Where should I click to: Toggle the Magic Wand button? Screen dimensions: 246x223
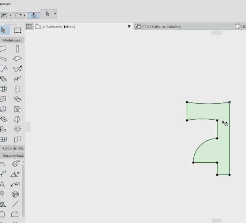[33, 15]
